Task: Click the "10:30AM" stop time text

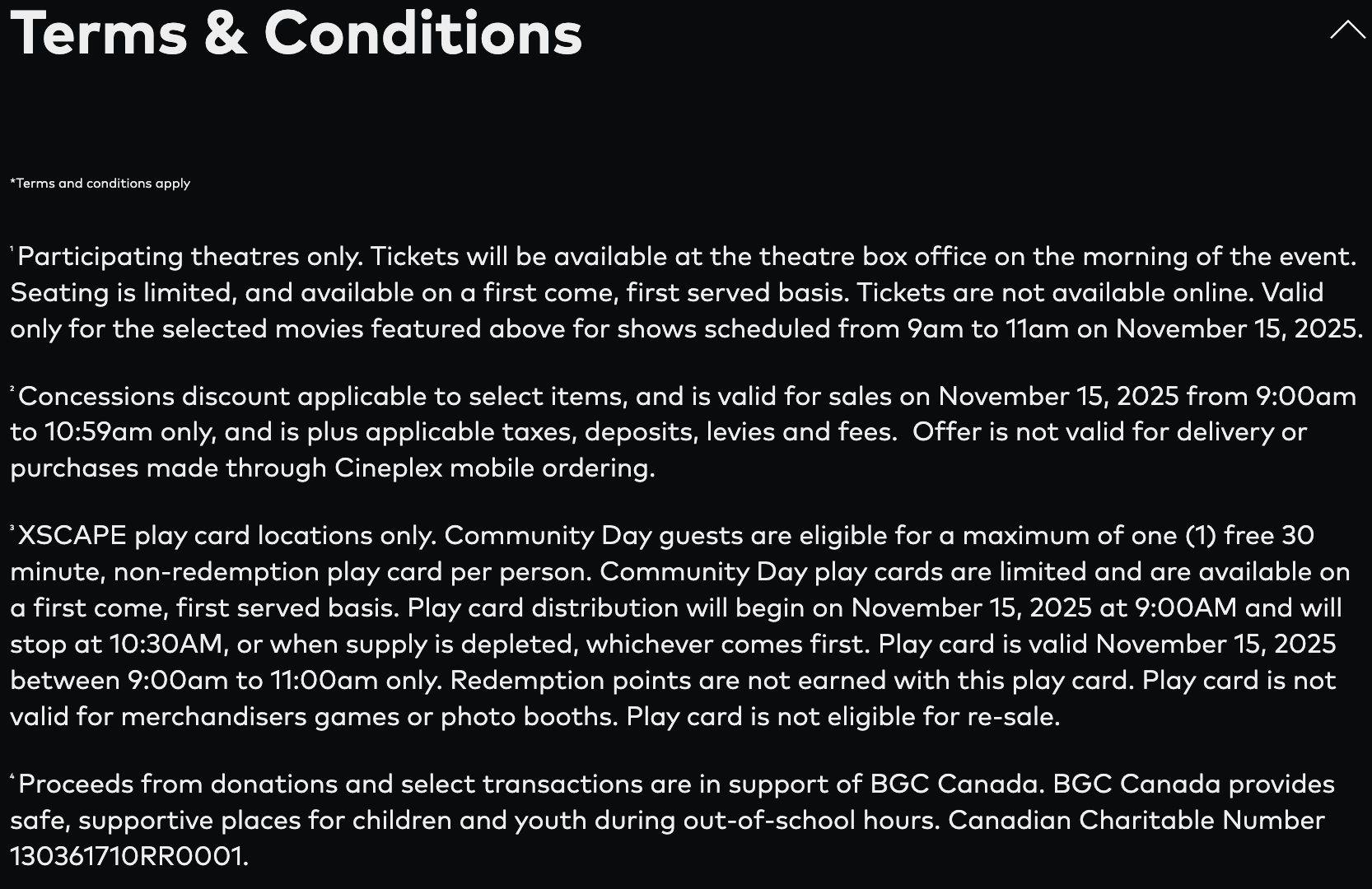Action: 166,645
